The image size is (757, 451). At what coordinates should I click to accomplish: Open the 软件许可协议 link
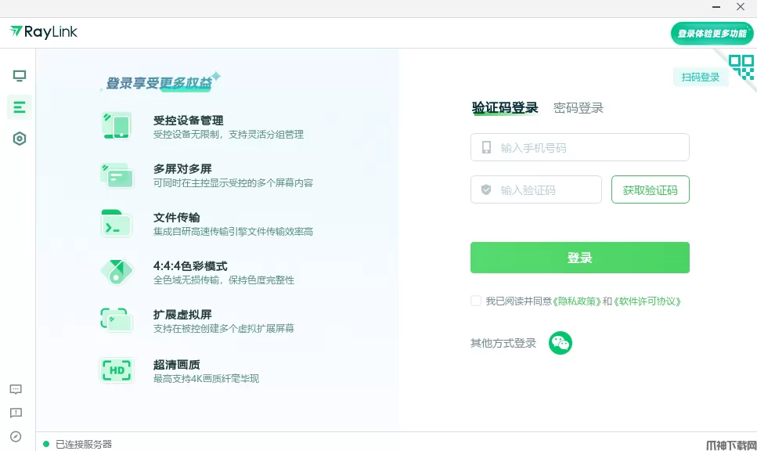tap(647, 301)
